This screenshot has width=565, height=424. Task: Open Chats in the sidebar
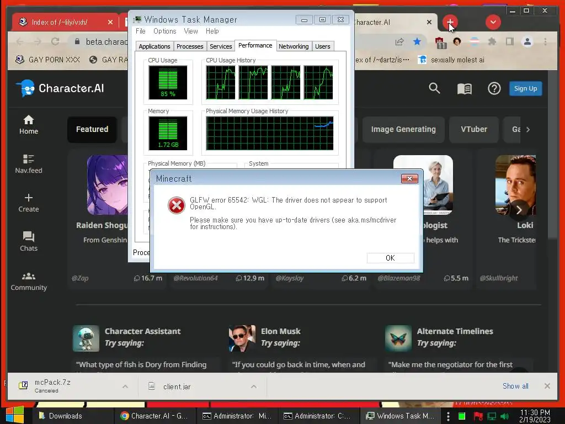[29, 242]
